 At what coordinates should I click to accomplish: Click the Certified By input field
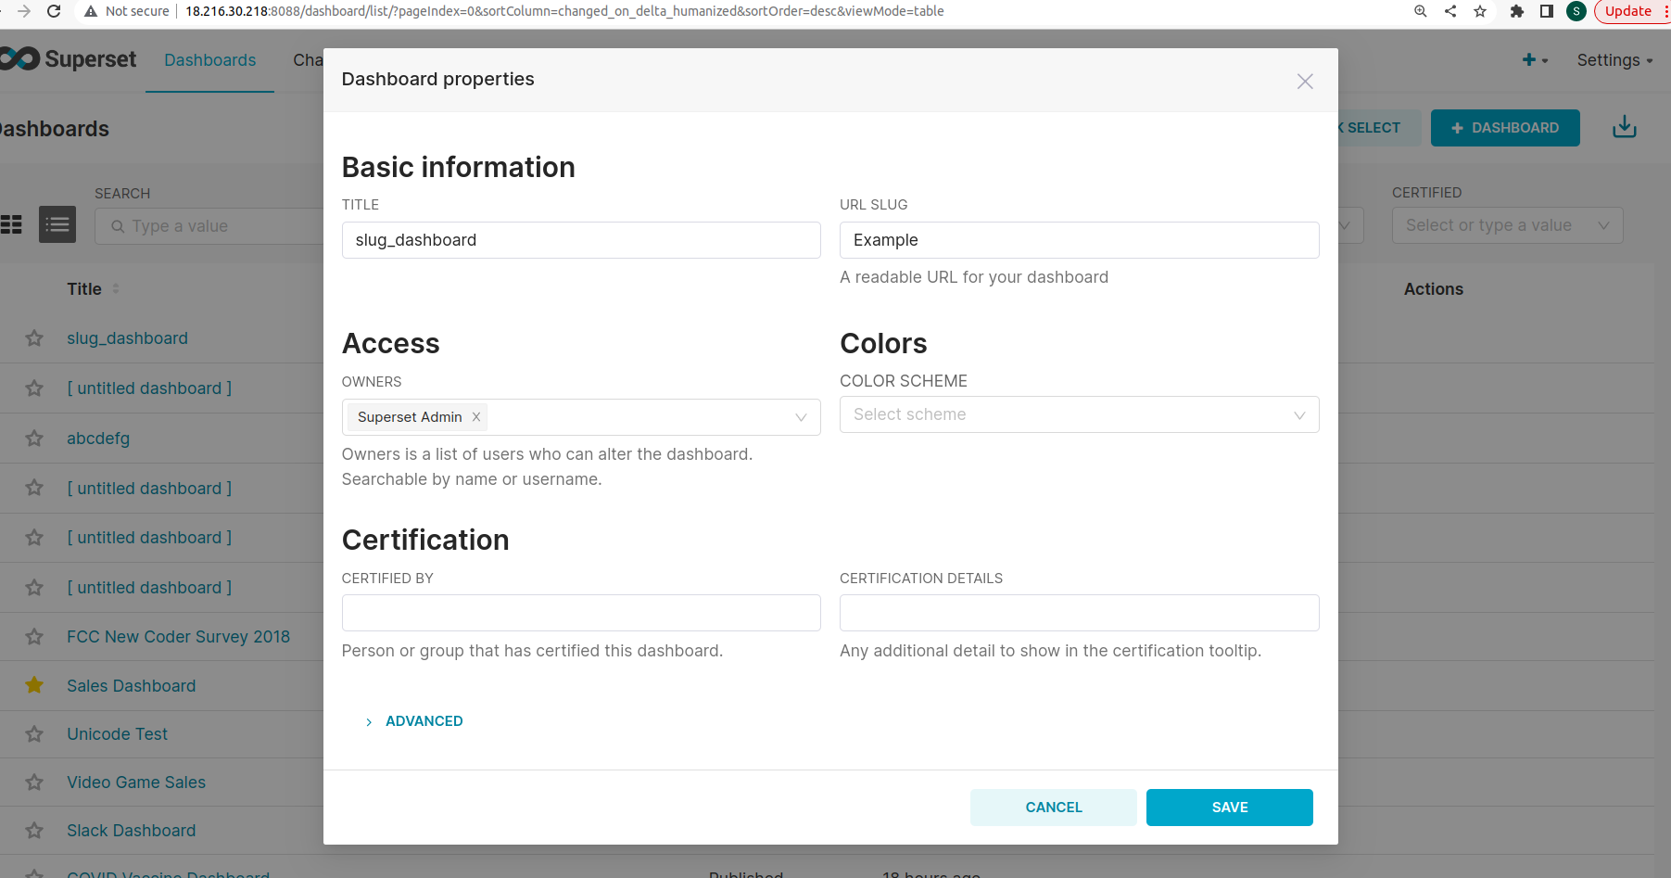[581, 612]
